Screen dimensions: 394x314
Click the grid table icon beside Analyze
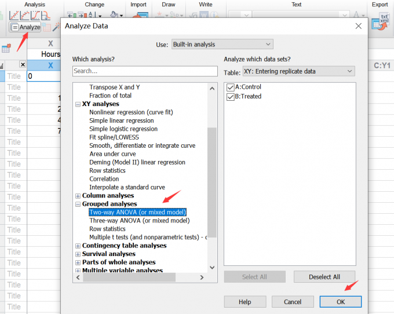pyautogui.click(x=46, y=27)
